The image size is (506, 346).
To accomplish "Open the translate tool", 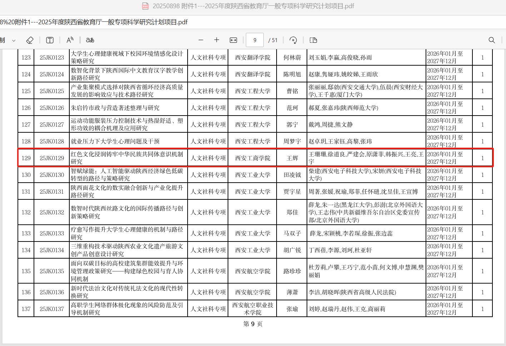I will pos(90,40).
